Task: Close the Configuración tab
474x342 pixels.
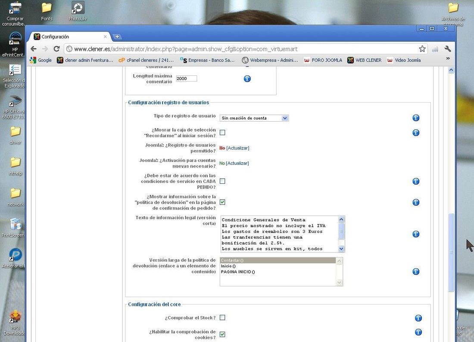Action: coord(105,37)
